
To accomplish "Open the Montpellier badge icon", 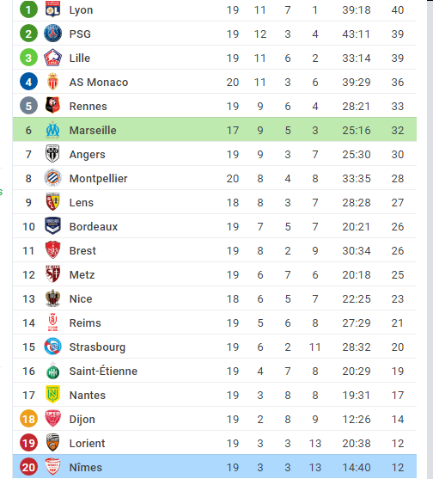I will click(52, 178).
